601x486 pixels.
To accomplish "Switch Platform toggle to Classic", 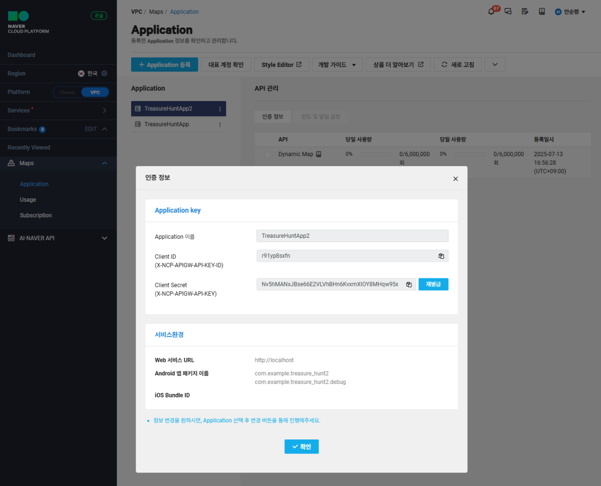I will (67, 92).
